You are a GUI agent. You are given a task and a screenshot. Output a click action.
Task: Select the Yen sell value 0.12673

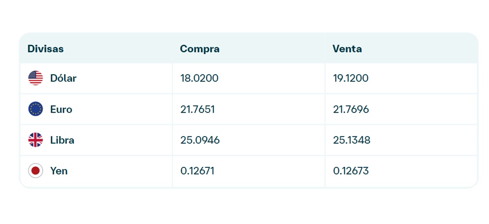point(351,171)
